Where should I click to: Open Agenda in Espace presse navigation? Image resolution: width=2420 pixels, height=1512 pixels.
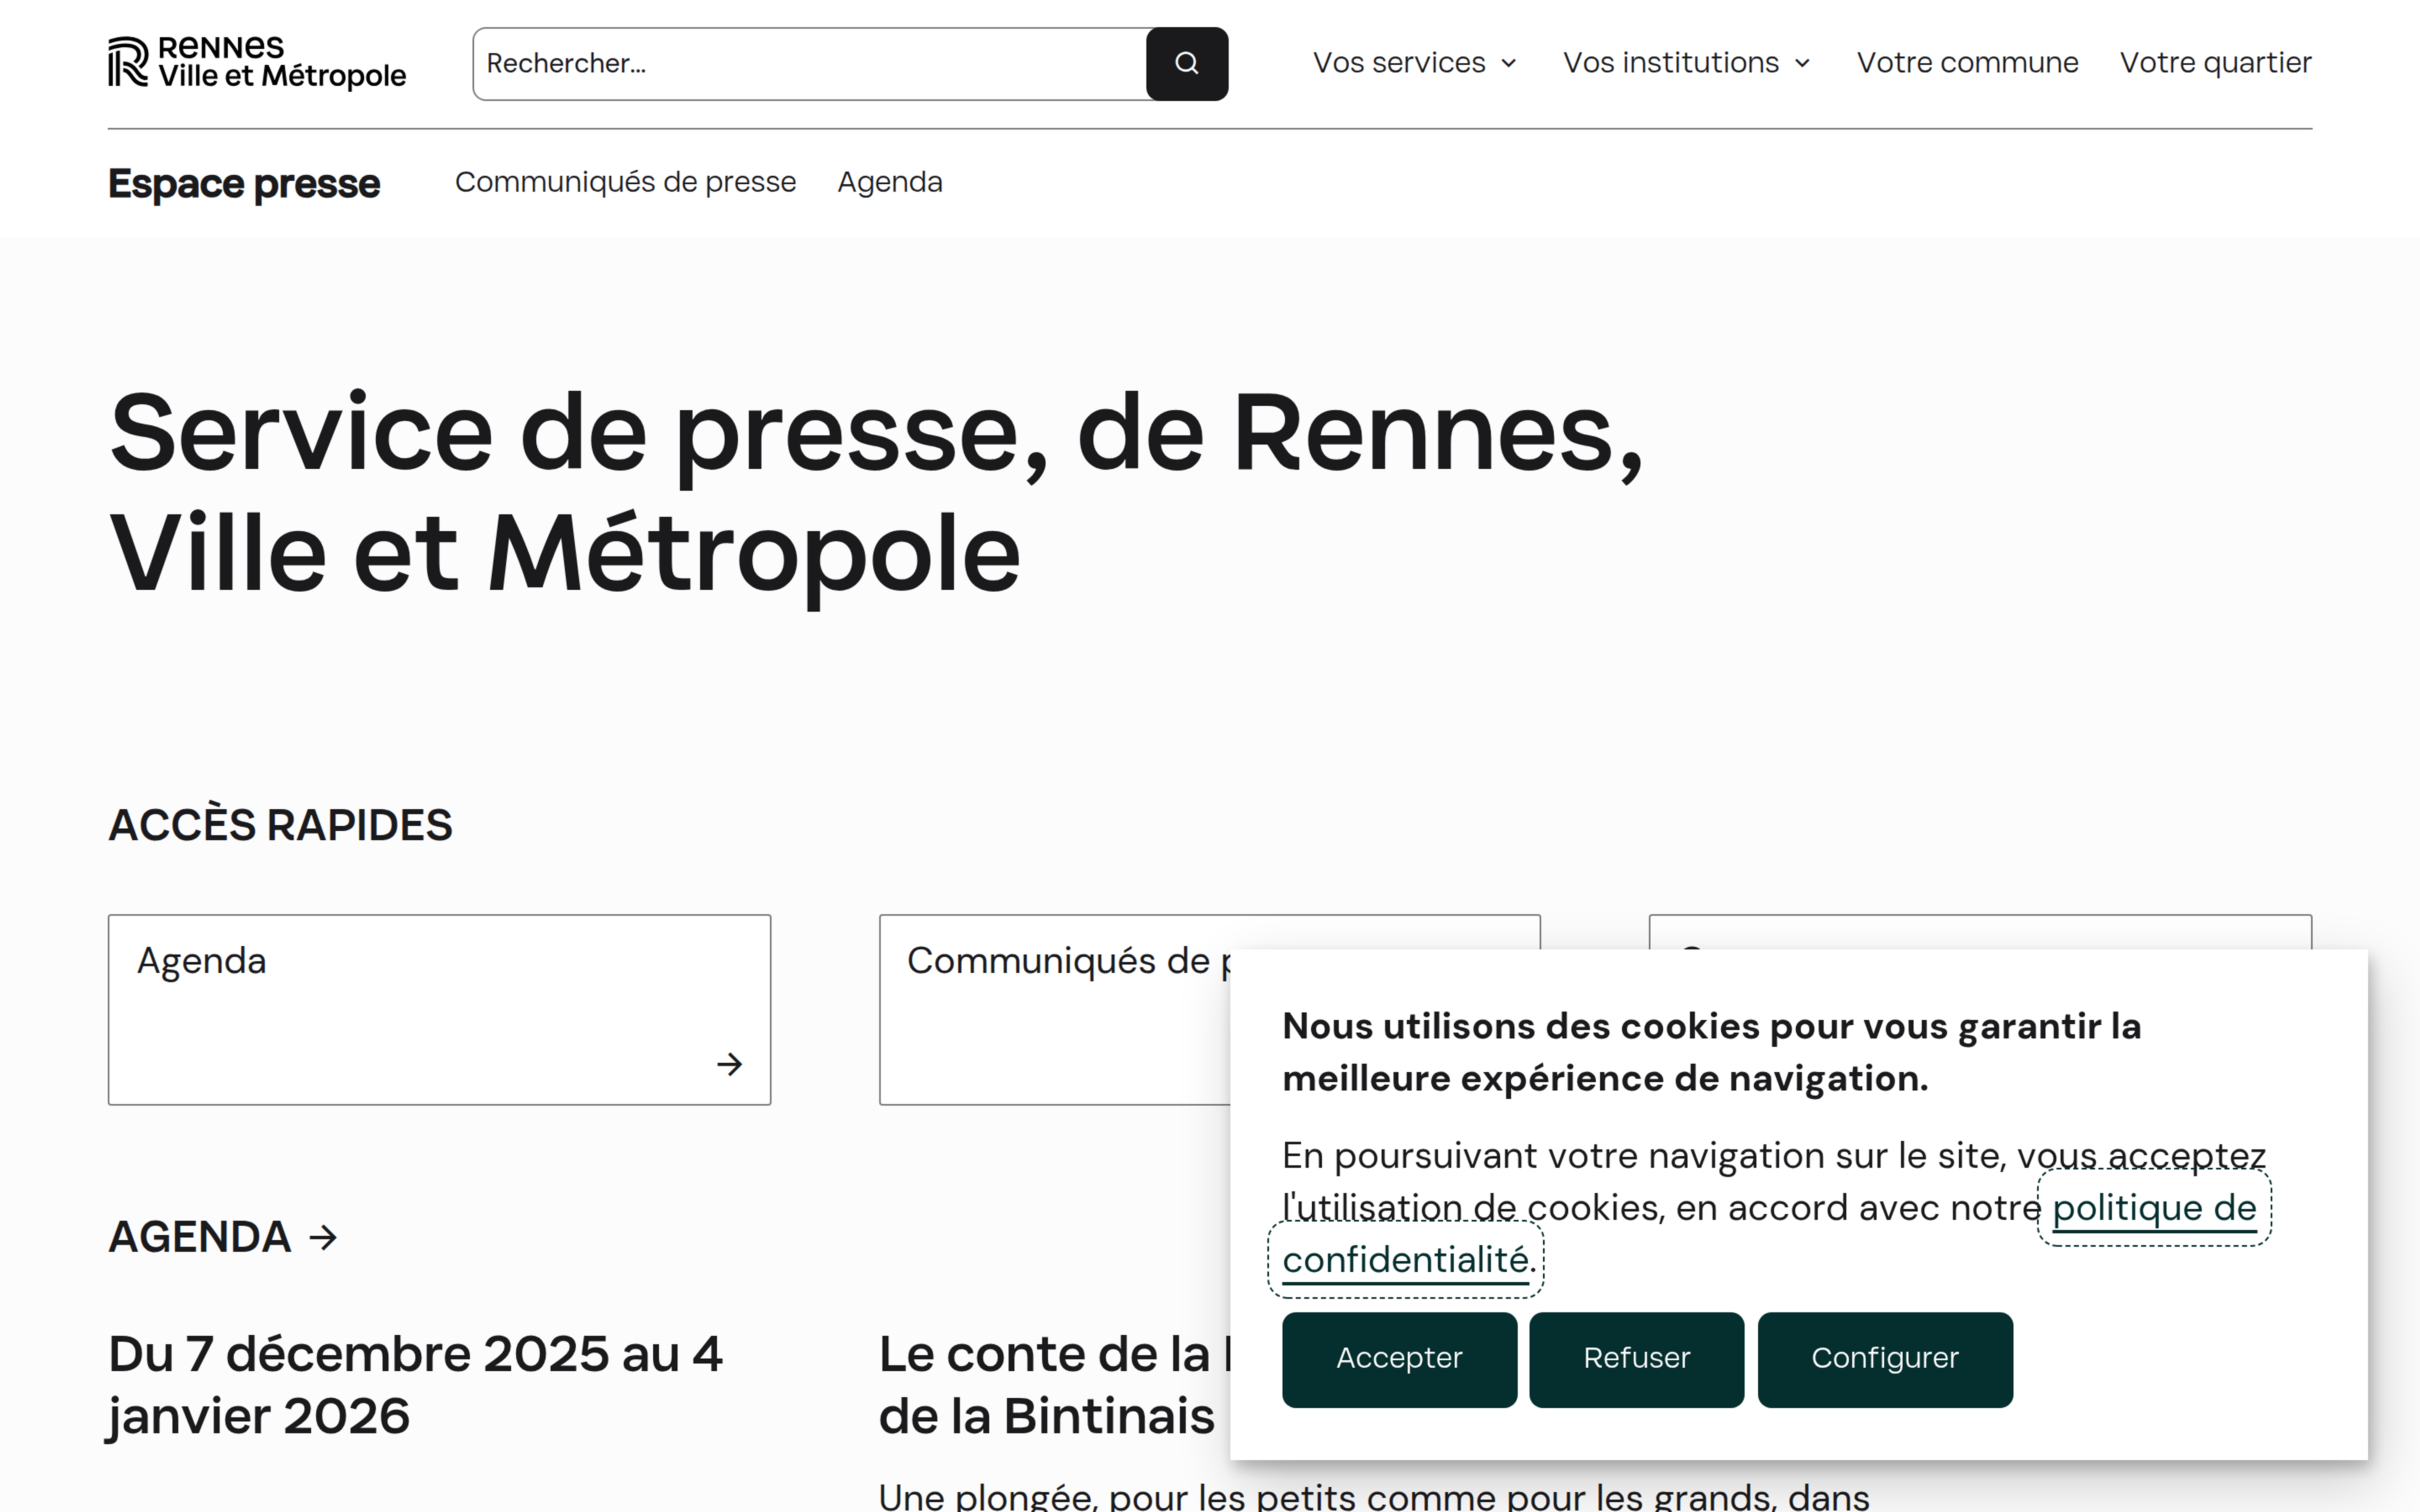[x=889, y=182]
